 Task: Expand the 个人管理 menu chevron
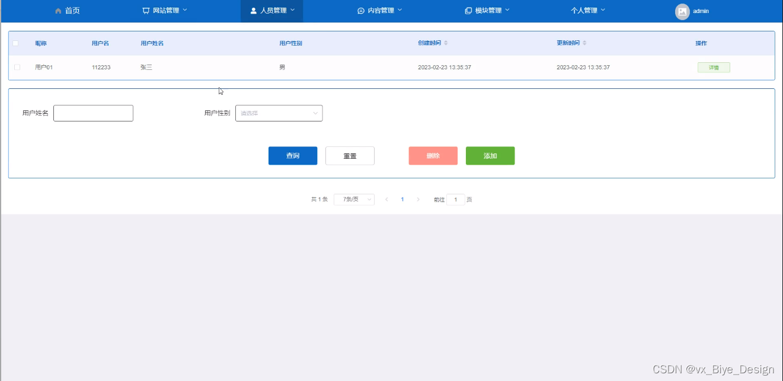(x=603, y=10)
